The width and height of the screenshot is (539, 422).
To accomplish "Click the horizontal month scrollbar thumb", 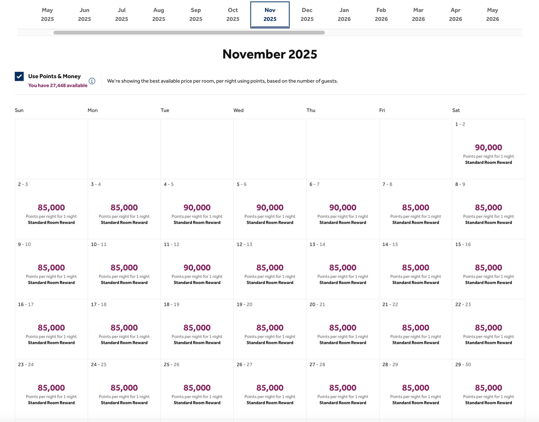I will tap(189, 33).
